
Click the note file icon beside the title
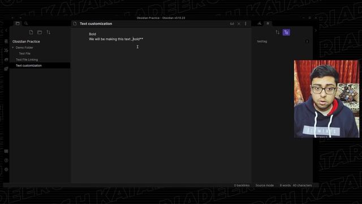click(x=75, y=24)
